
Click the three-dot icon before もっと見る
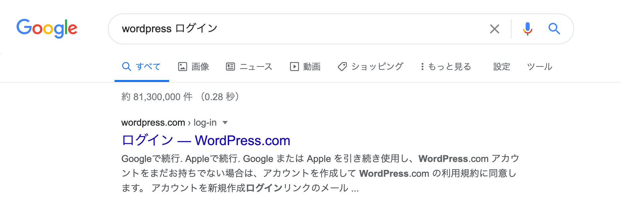422,67
